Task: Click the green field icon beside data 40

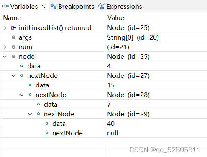Action: pos(47,123)
